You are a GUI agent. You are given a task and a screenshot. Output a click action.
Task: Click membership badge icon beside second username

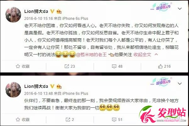point(59,87)
